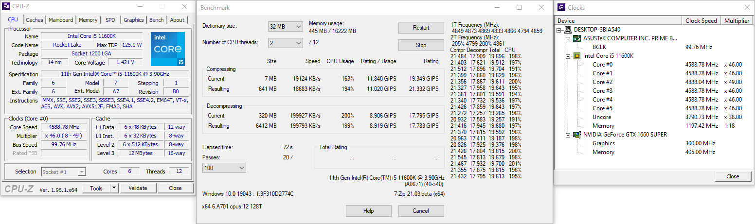755x224 pixels.
Task: Switch to the Mainboard tab
Action: 61,20
